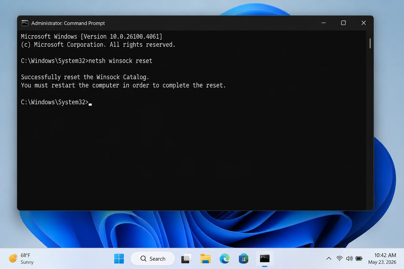Click 'Successfully reset the Winsock Catalog.' line
This screenshot has height=269, width=404.
(x=85, y=77)
